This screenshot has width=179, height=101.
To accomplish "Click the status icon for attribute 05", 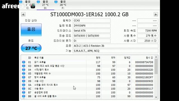I will click(23, 74).
